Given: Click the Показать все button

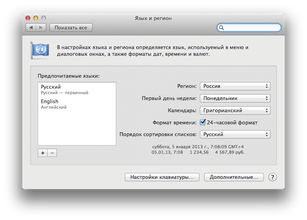Looking at the screenshot, I should pyautogui.click(x=71, y=28).
